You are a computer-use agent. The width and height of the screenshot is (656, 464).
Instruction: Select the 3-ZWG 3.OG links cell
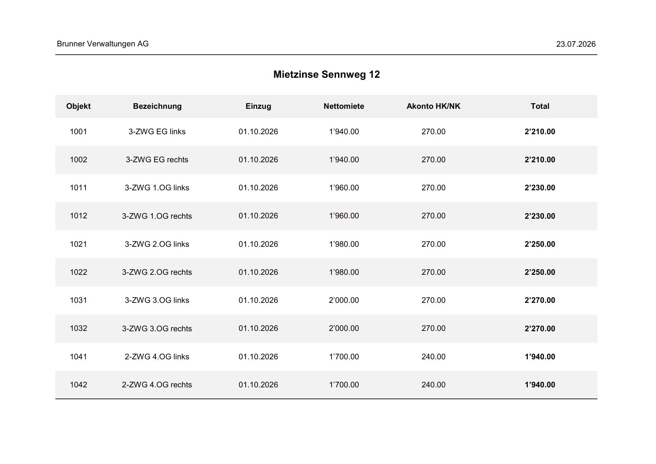point(157,300)
